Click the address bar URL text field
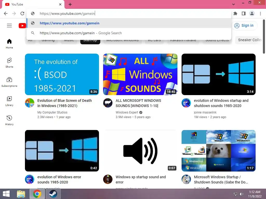Screen dimensions: 266x199 (129, 13)
